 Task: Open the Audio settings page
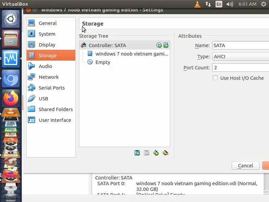[x=51, y=66]
